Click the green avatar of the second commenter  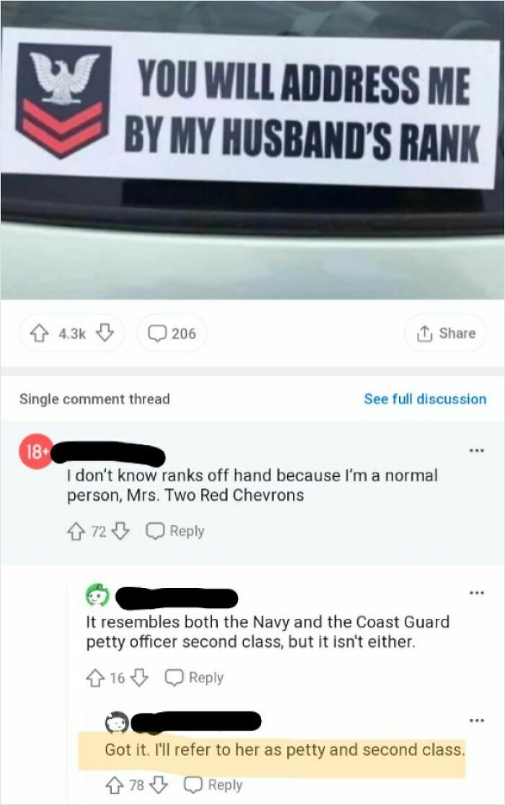97,596
